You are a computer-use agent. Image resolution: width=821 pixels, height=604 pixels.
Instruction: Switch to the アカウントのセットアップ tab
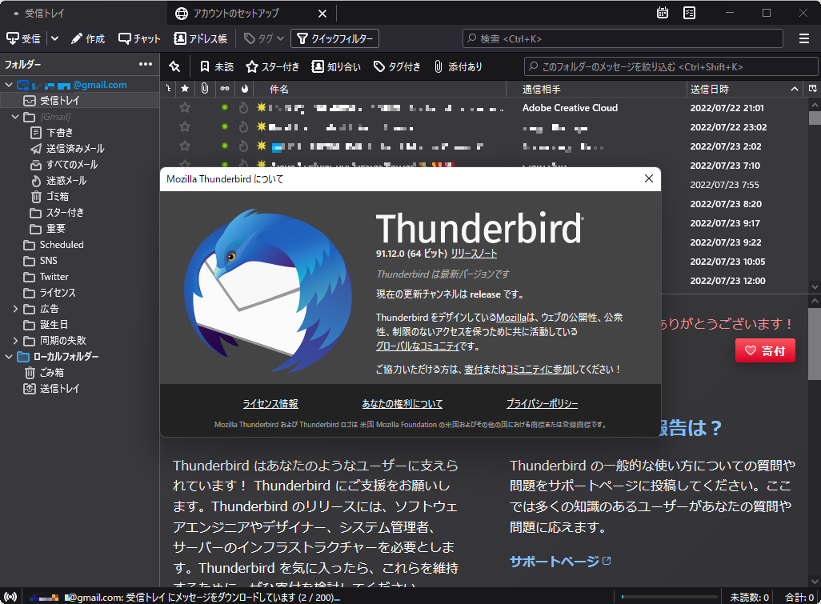pyautogui.click(x=236, y=13)
